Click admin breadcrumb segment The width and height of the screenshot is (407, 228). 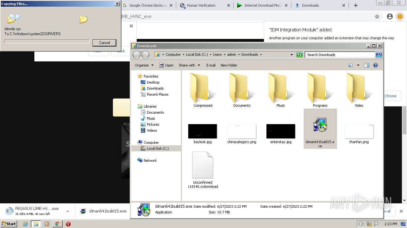click(231, 54)
